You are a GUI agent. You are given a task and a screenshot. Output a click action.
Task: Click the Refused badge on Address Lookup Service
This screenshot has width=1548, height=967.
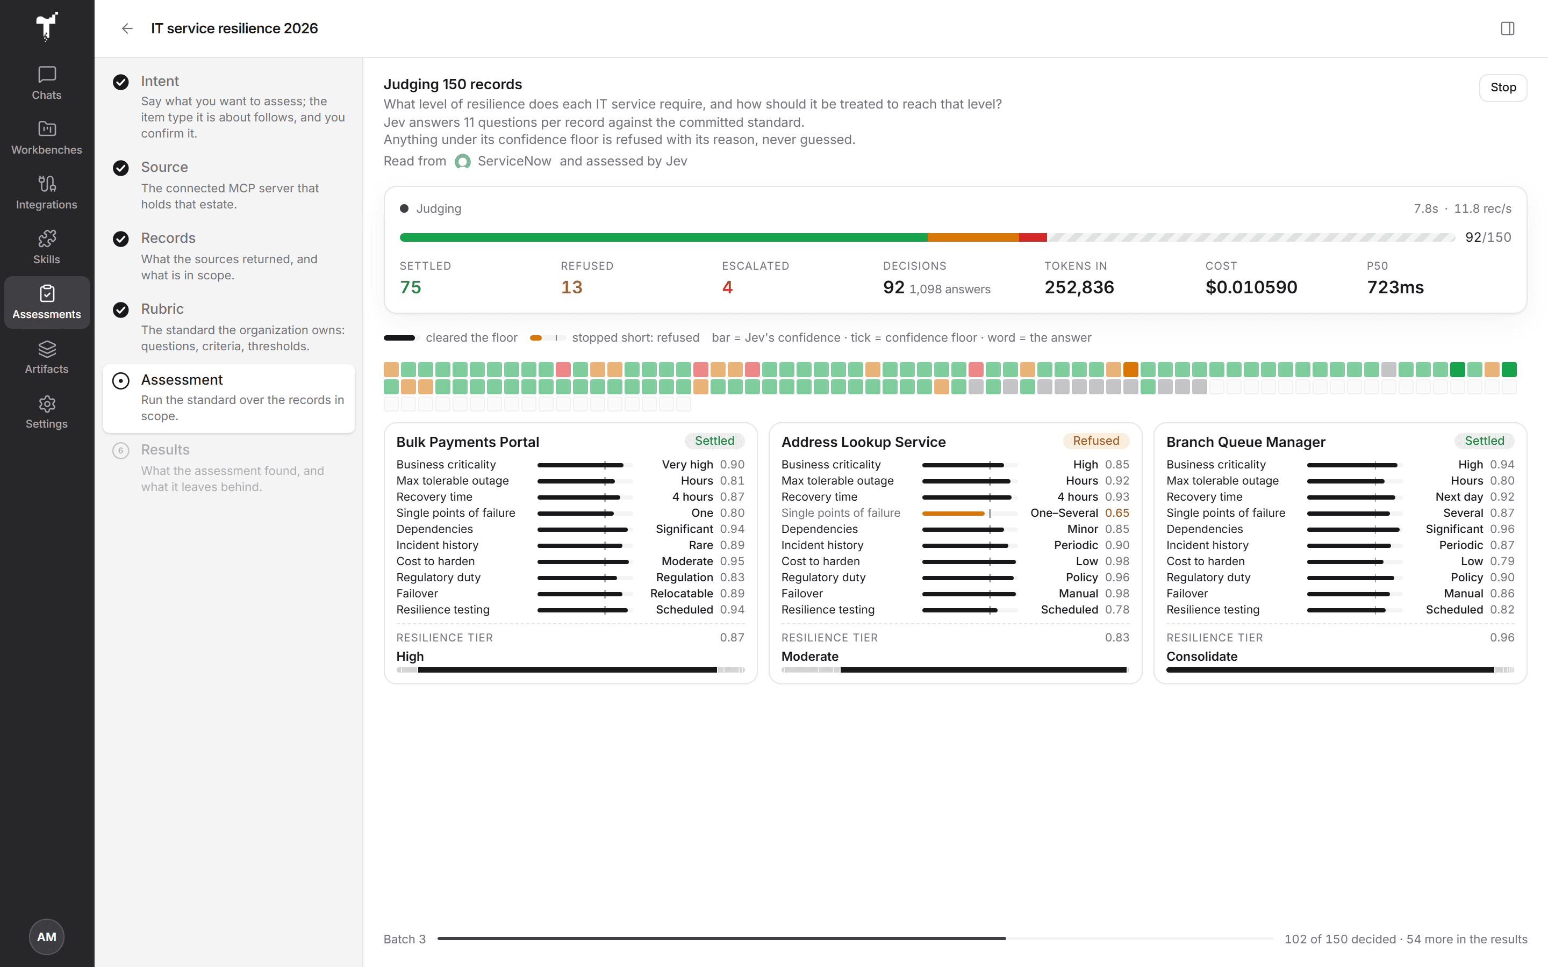pos(1096,441)
